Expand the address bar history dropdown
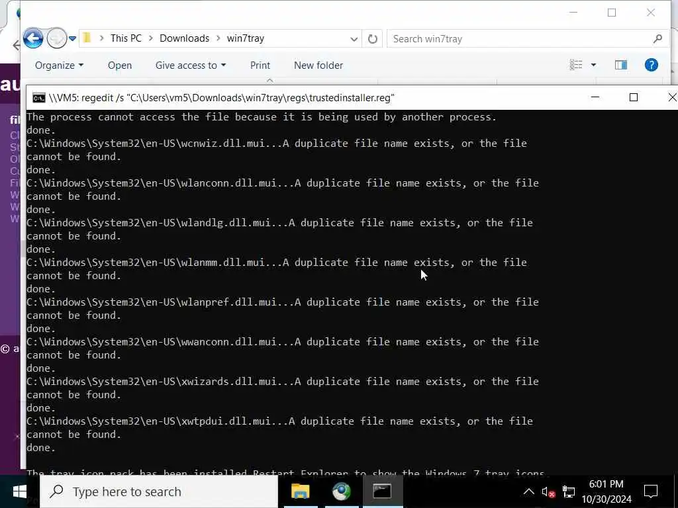 [x=354, y=39]
